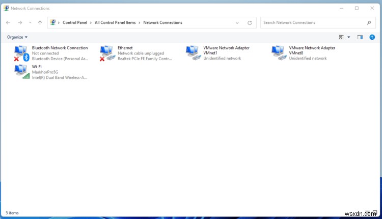Select the VMware Network Adapter VMnet8 icon
382x219 pixels.
pyautogui.click(x=278, y=52)
